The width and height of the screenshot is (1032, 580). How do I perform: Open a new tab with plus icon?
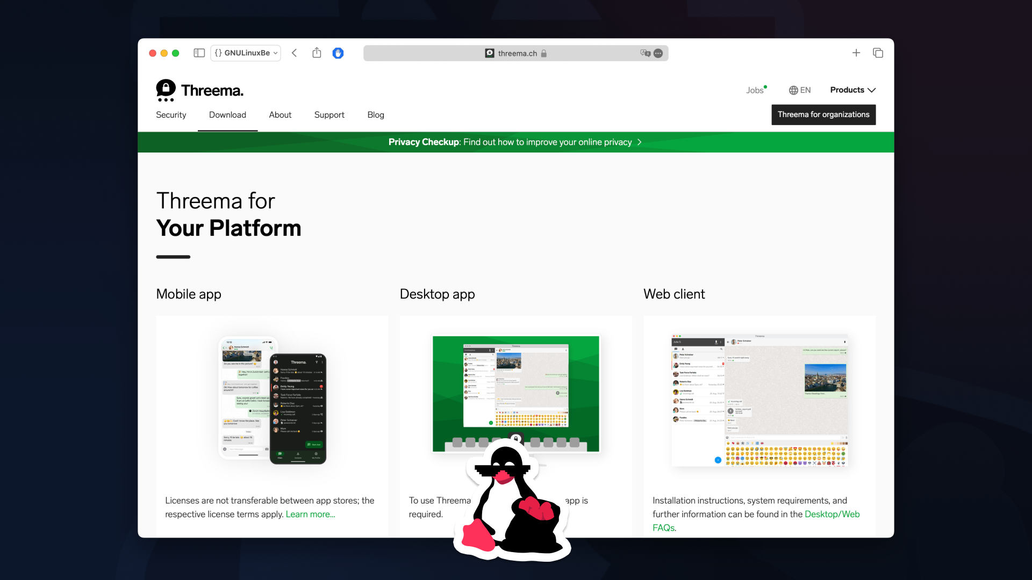(x=856, y=53)
